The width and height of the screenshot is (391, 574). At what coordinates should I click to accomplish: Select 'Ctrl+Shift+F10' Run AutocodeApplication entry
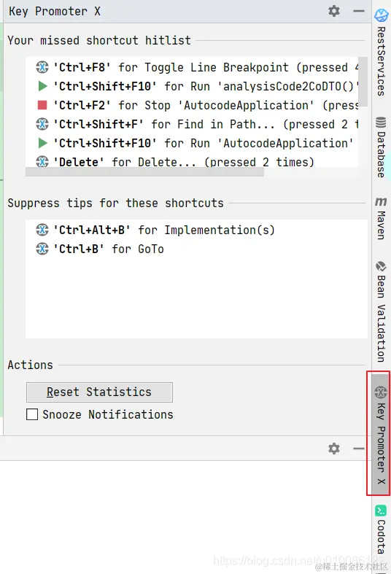tap(192, 144)
